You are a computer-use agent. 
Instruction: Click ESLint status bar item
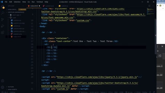138,92
